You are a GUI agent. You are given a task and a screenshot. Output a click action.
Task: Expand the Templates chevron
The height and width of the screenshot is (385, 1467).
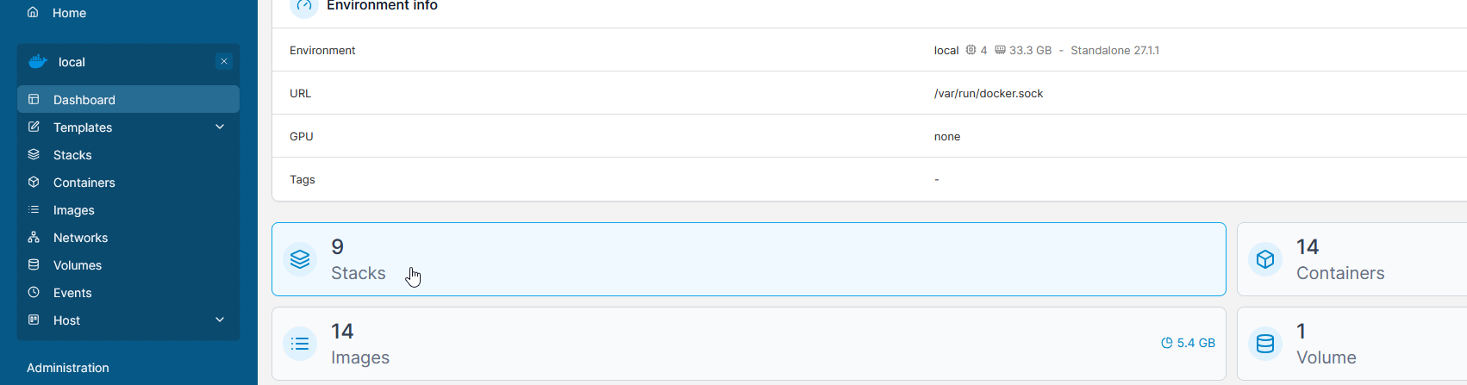point(220,127)
